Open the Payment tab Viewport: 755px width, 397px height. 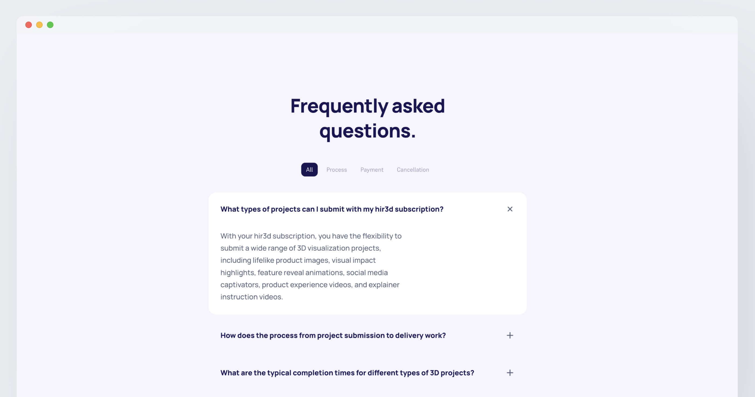(x=372, y=170)
